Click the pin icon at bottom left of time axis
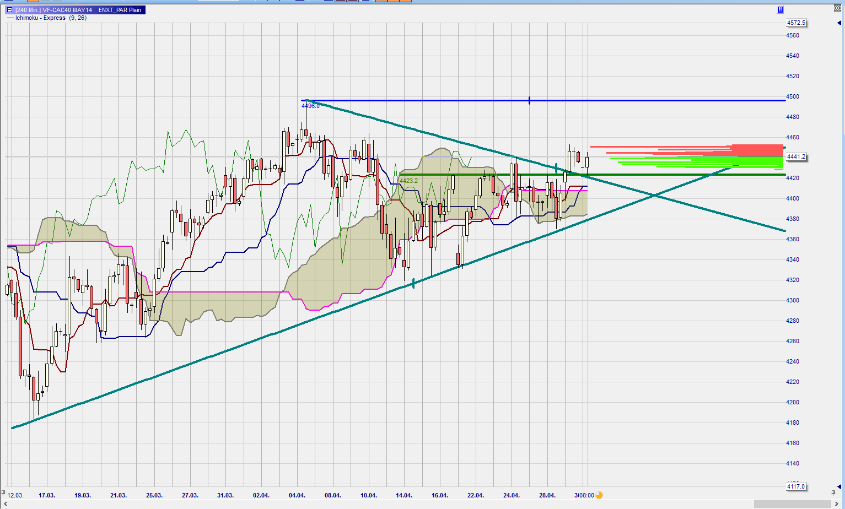 [x=3, y=492]
